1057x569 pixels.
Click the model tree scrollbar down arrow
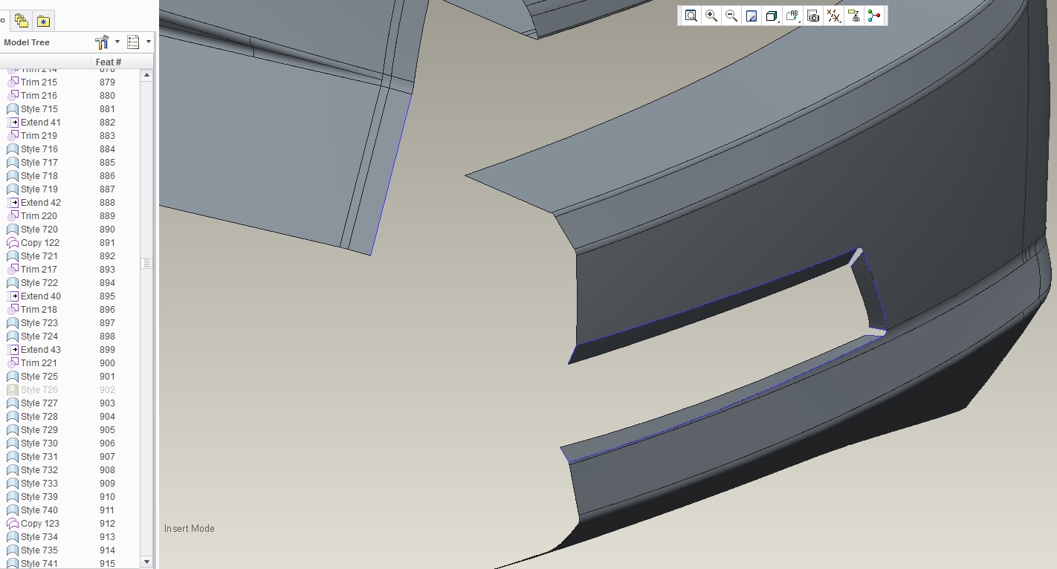point(146,562)
